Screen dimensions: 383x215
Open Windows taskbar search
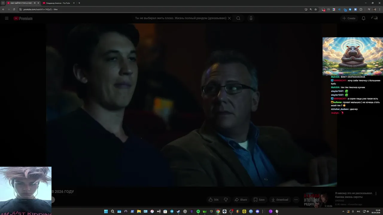(x=113, y=211)
